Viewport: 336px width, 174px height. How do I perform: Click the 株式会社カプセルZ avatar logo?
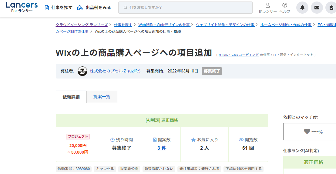(x=82, y=71)
